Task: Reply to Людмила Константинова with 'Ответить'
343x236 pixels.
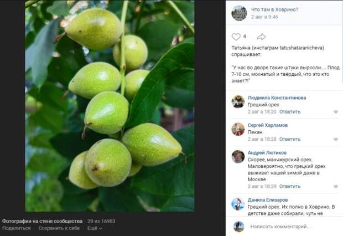Action: coord(290,112)
